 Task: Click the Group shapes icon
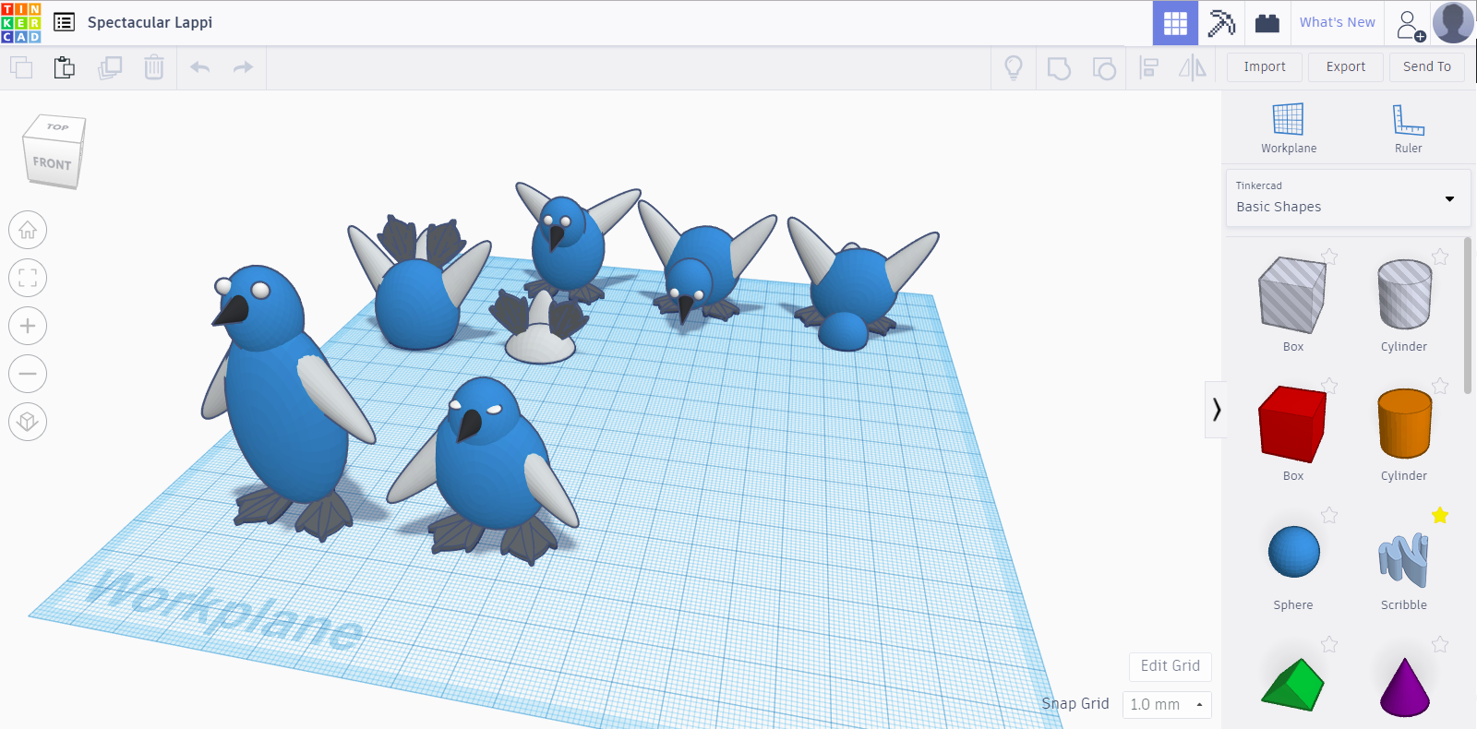coord(1059,67)
